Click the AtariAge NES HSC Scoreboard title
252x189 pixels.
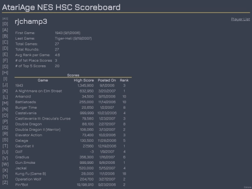pyautogui.click(x=61, y=7)
